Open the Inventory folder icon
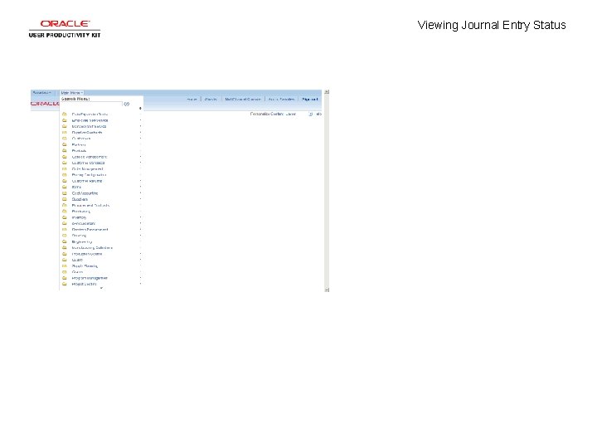 [x=65, y=217]
